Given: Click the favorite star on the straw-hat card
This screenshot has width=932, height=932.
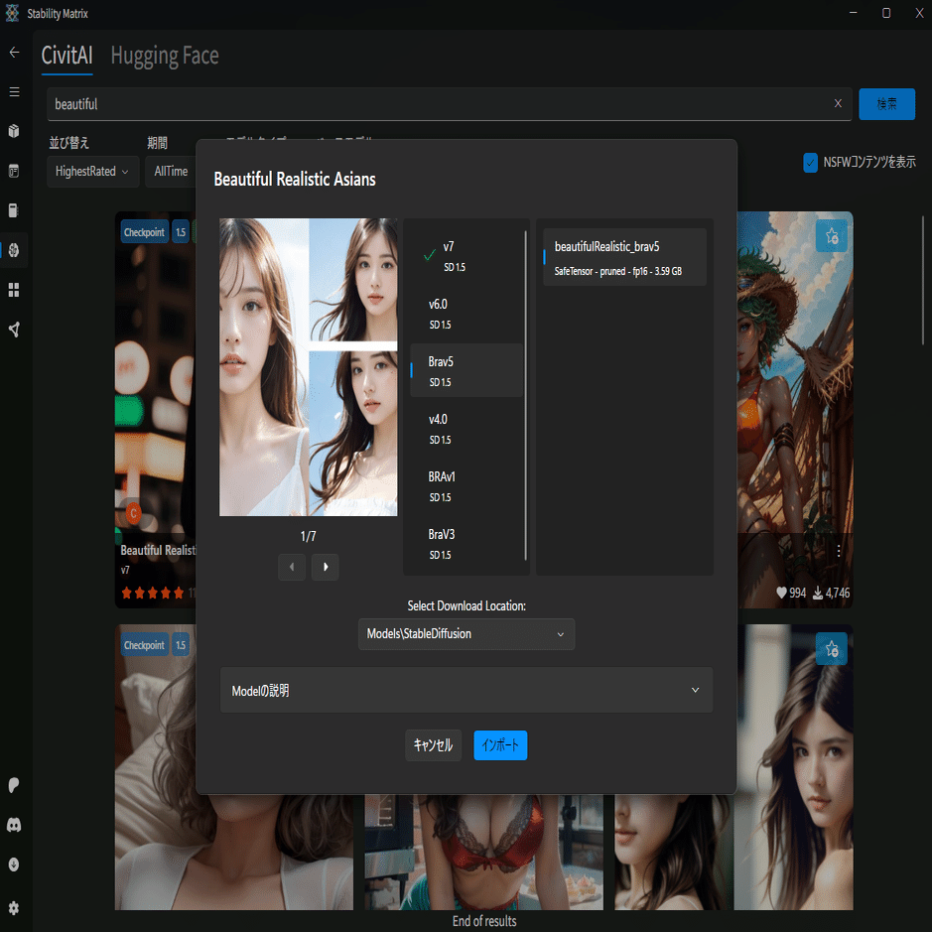Looking at the screenshot, I should [832, 236].
